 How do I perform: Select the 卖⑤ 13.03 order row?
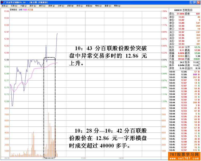coord(185,17)
